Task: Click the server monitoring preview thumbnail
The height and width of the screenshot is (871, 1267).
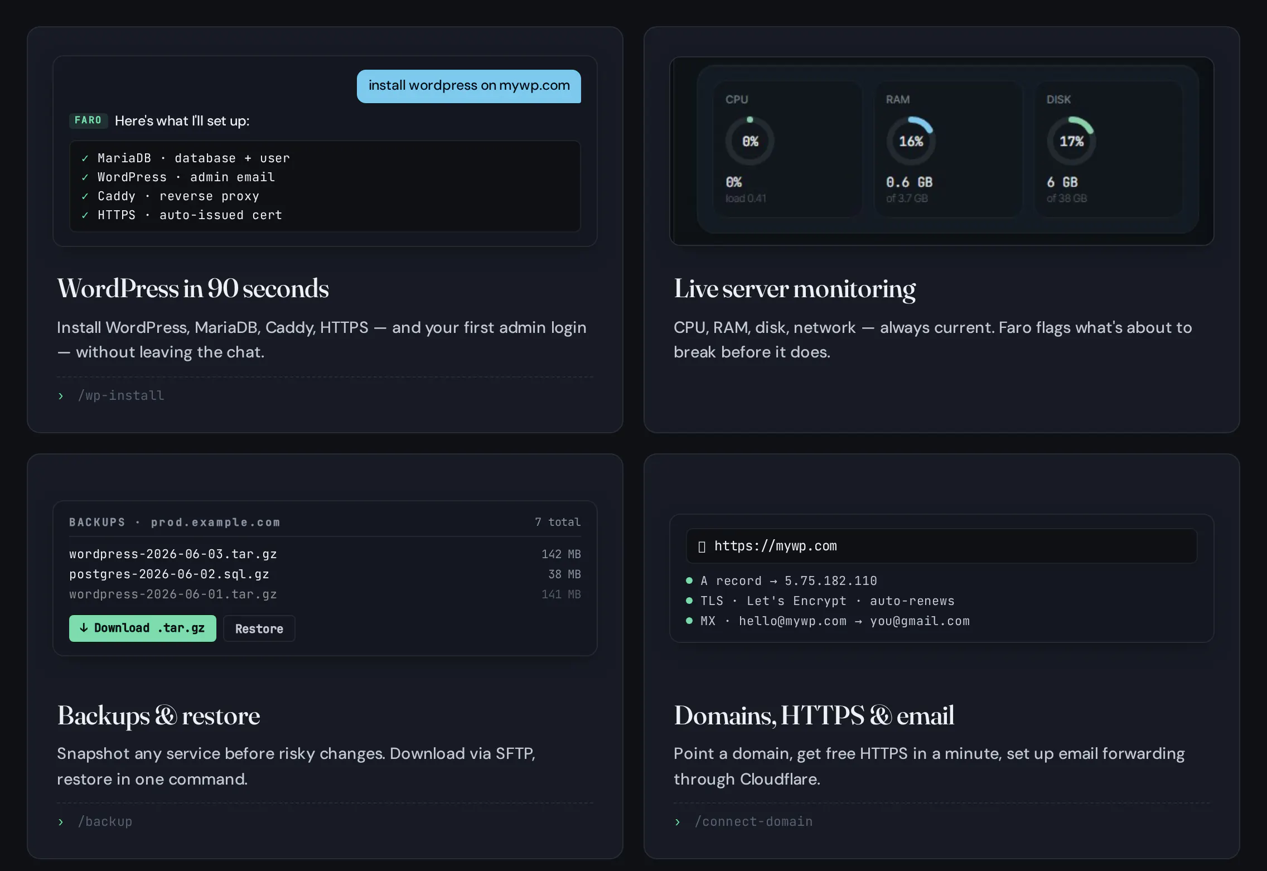Action: click(x=941, y=151)
